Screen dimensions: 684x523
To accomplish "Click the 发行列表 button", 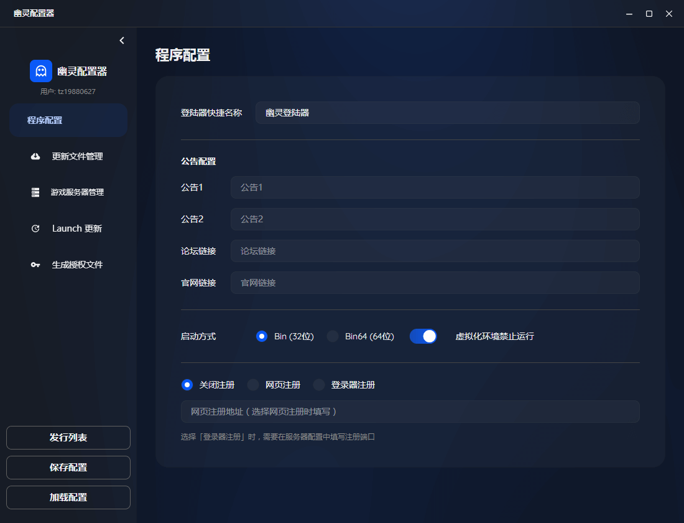I will coord(68,438).
